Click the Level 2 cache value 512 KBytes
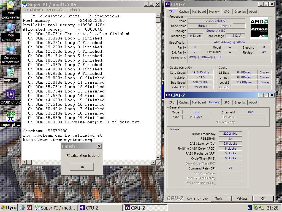Image resolution: width=282 pixels, height=212 pixels. pyautogui.click(x=244, y=82)
